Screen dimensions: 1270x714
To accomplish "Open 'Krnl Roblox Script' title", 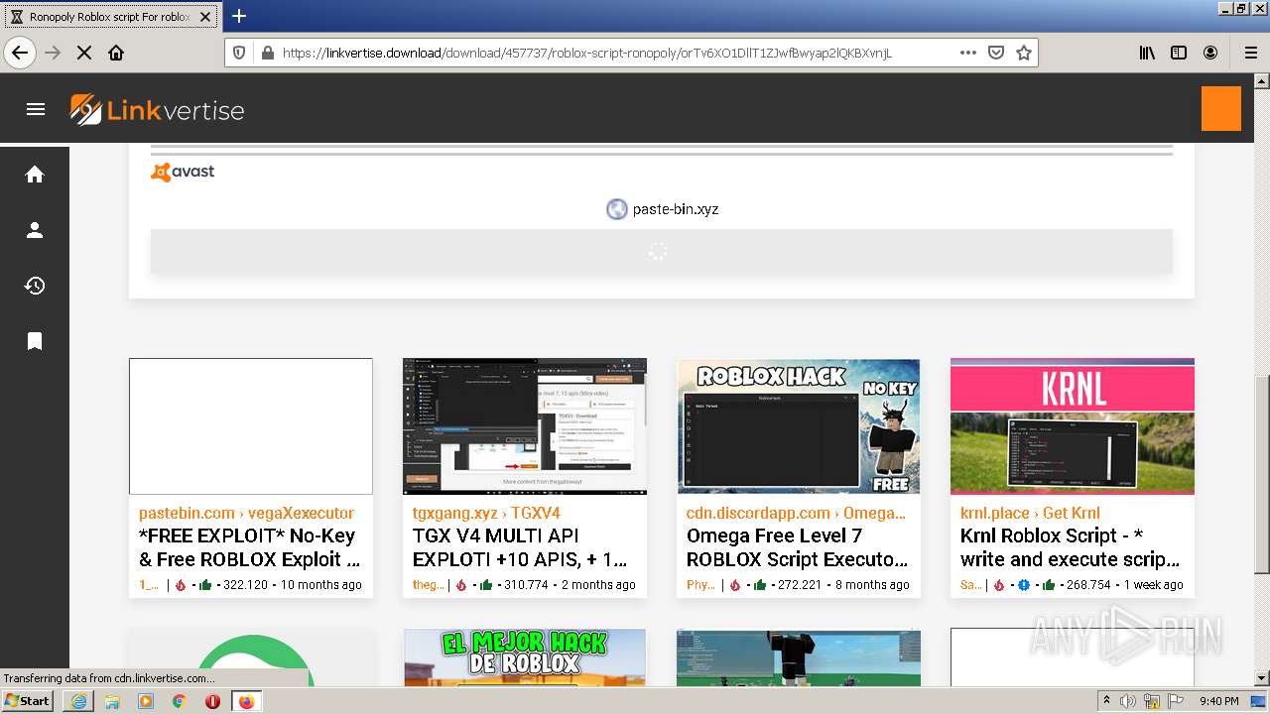I will (1071, 547).
